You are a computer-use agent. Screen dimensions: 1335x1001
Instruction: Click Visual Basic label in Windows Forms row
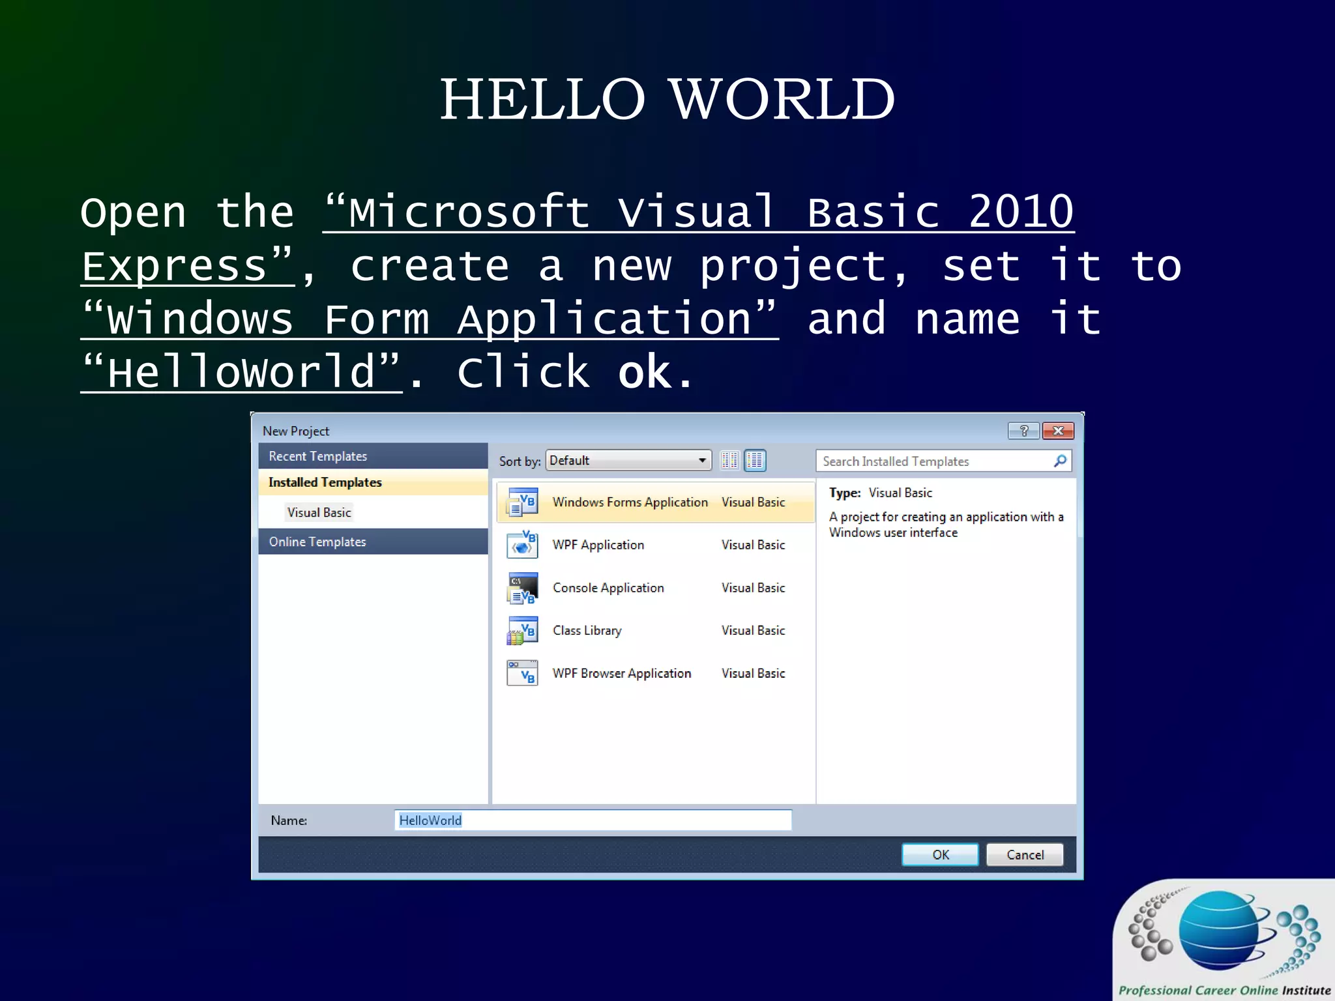(x=753, y=502)
